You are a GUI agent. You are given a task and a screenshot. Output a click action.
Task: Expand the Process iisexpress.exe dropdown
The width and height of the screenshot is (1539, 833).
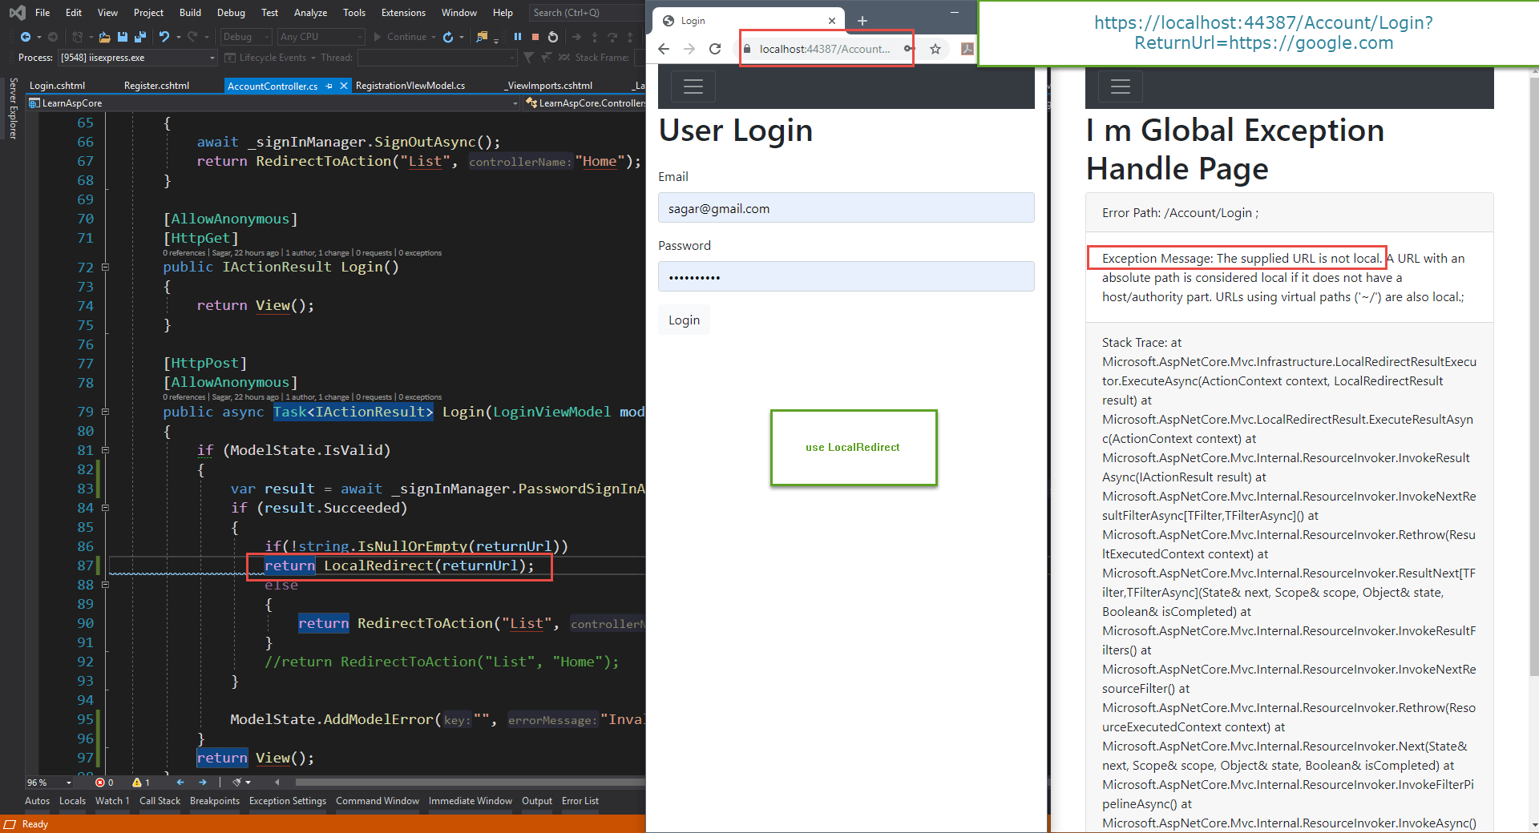click(212, 57)
